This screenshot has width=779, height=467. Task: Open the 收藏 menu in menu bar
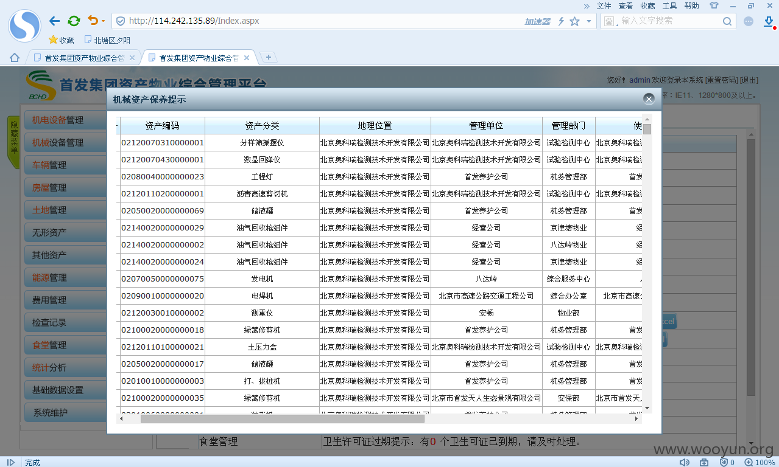click(x=647, y=6)
